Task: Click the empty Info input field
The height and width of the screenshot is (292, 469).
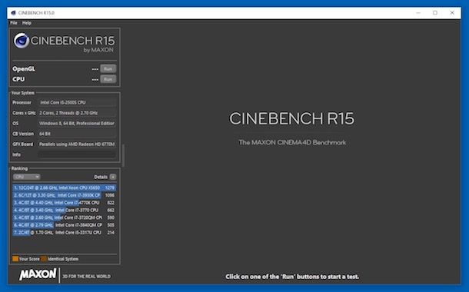Action: [77, 154]
